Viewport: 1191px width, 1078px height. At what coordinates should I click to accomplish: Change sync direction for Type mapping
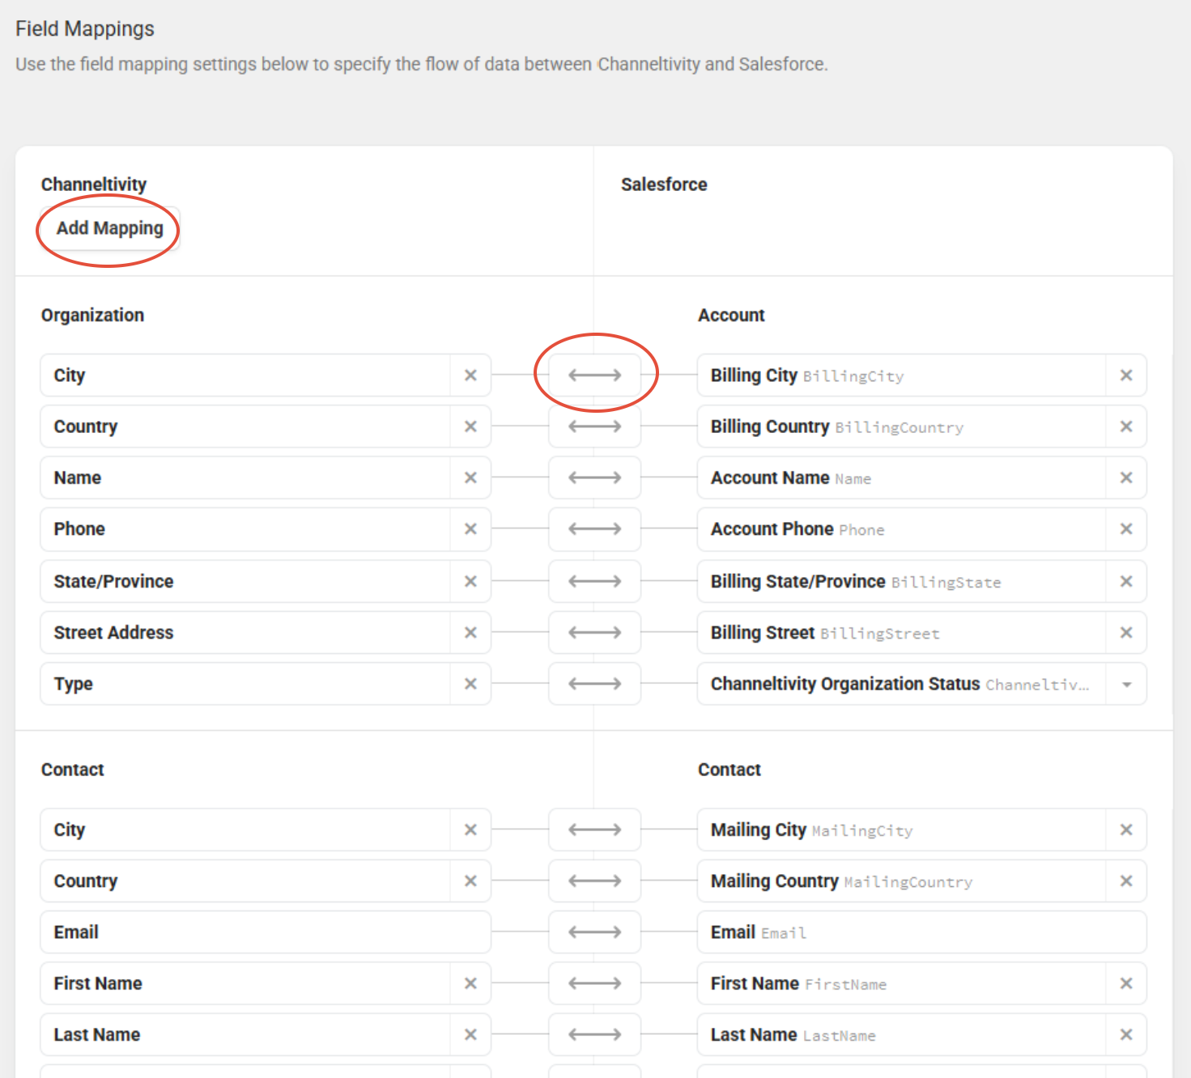pos(594,684)
